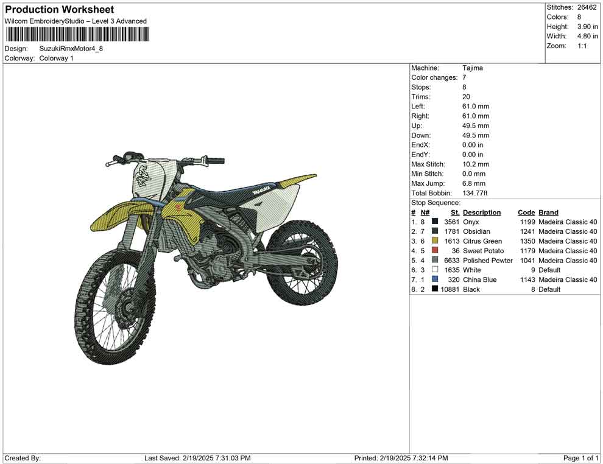The image size is (603, 464).
Task: Click the N# column header
Action: tap(425, 212)
